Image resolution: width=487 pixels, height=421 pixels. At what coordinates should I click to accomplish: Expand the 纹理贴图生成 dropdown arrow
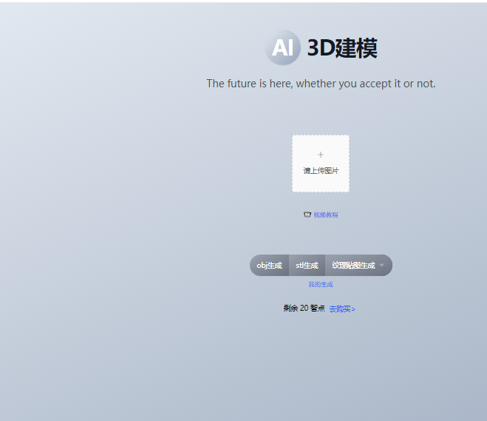coord(382,265)
